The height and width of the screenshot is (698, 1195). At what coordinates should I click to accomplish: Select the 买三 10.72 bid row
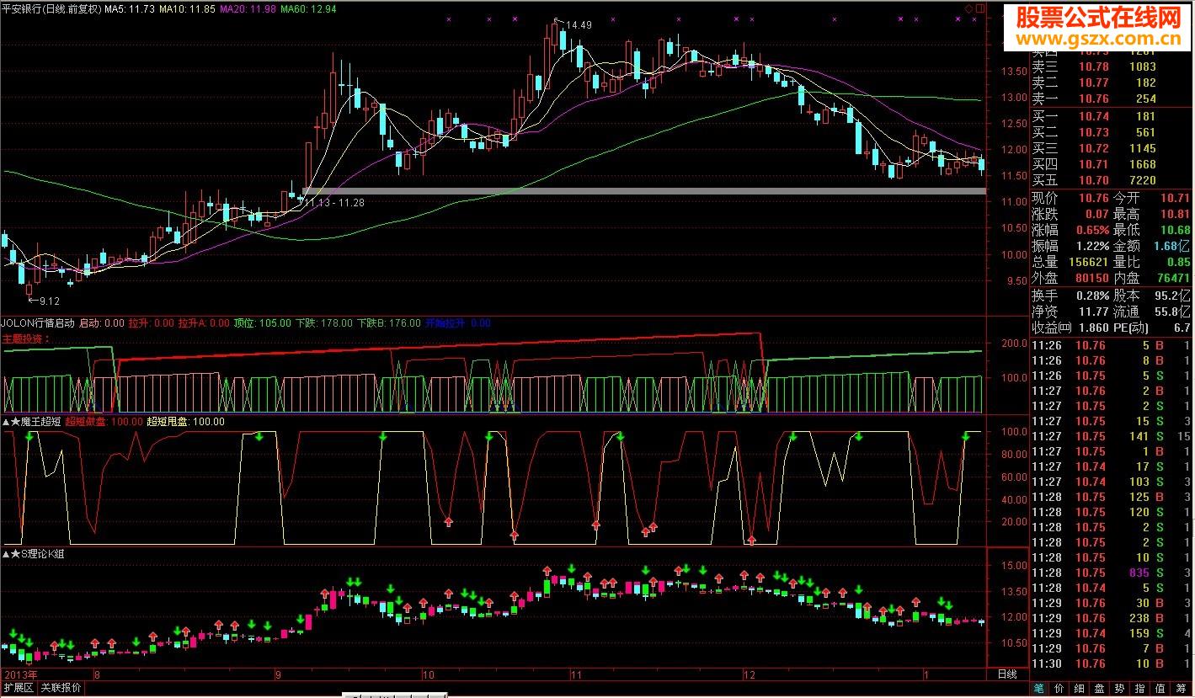click(x=1112, y=149)
